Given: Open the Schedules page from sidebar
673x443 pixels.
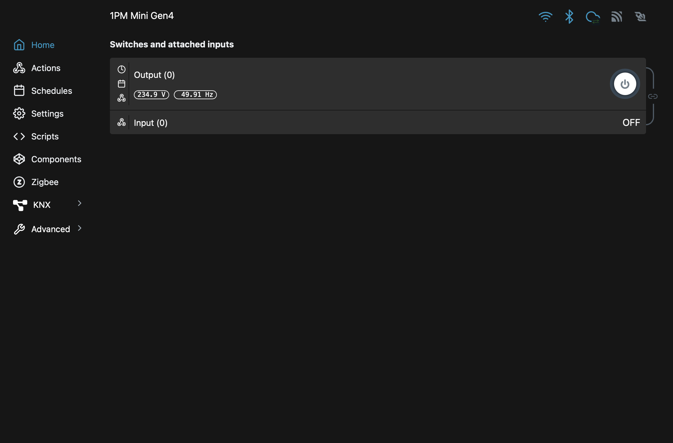Looking at the screenshot, I should (x=52, y=91).
